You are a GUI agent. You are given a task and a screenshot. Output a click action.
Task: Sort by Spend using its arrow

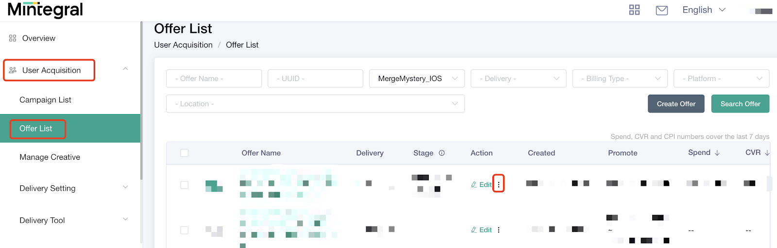pos(717,153)
